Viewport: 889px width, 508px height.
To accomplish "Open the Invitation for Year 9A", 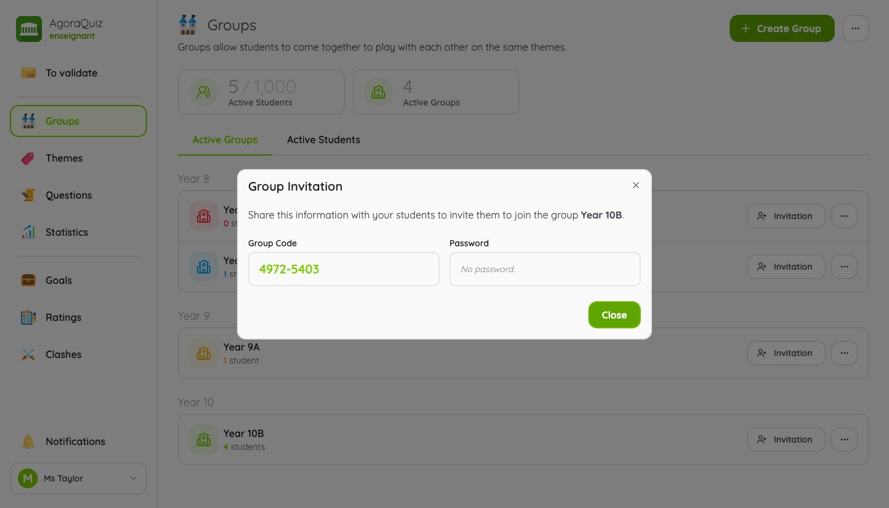I will pos(787,353).
